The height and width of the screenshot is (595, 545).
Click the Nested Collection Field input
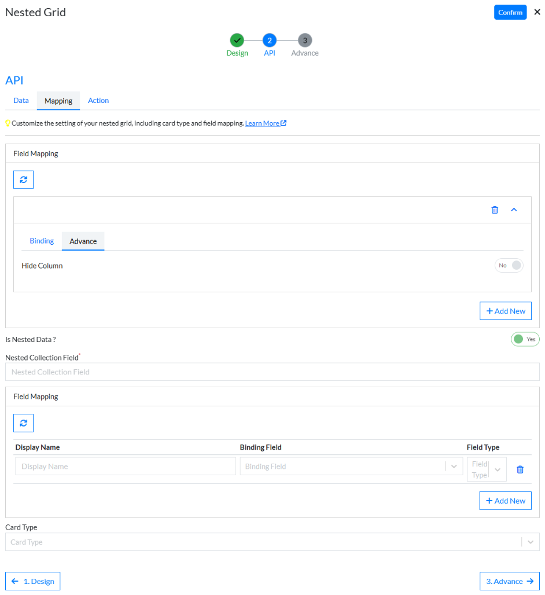(x=272, y=372)
